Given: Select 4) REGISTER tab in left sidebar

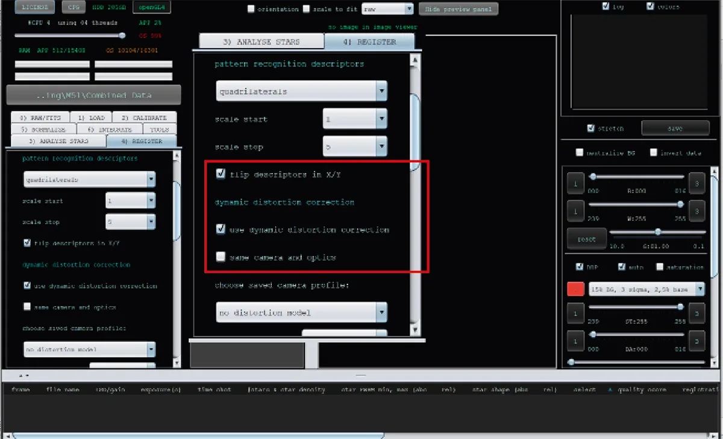Looking at the screenshot, I should tap(142, 141).
